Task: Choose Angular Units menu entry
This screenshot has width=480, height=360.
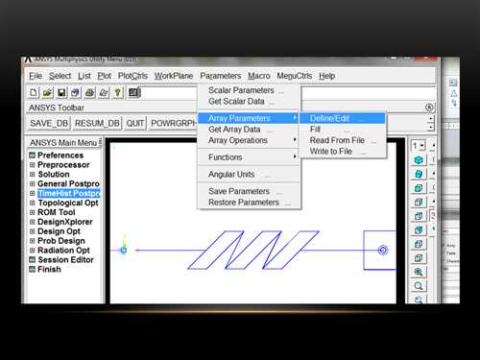Action: point(249,174)
